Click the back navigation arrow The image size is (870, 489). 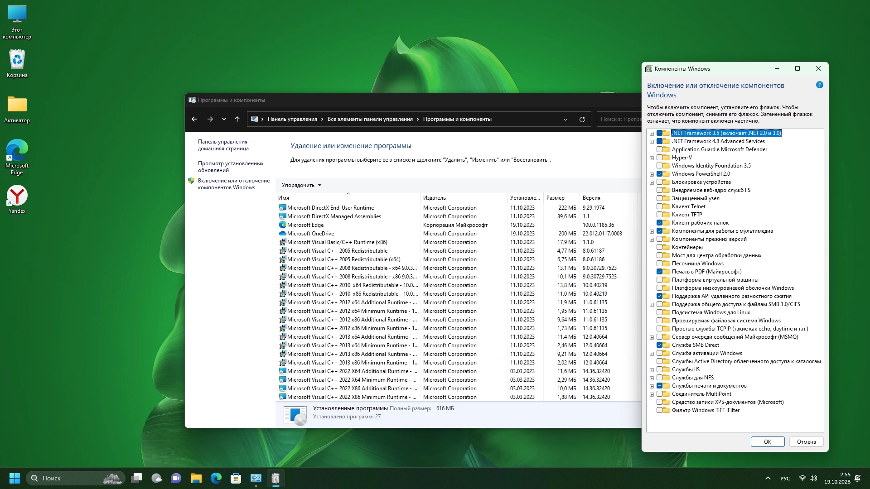(194, 119)
